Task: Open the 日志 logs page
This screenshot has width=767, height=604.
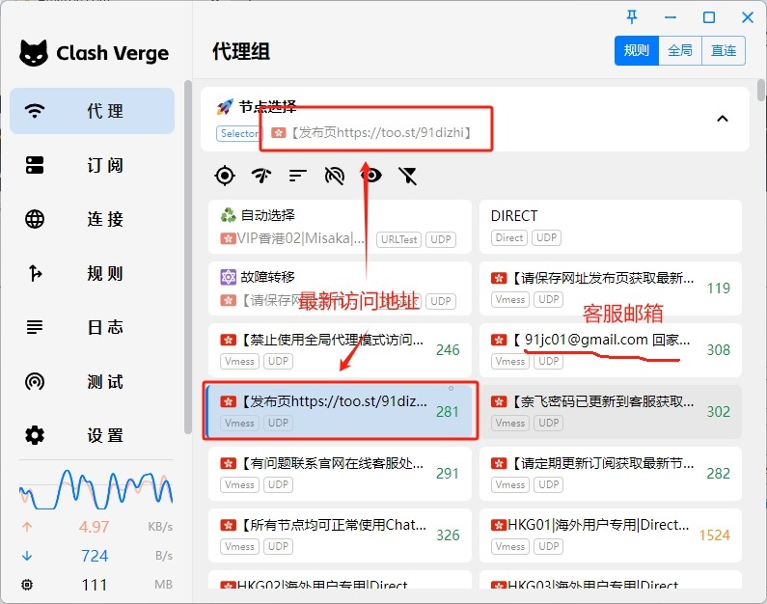Action: 92,327
